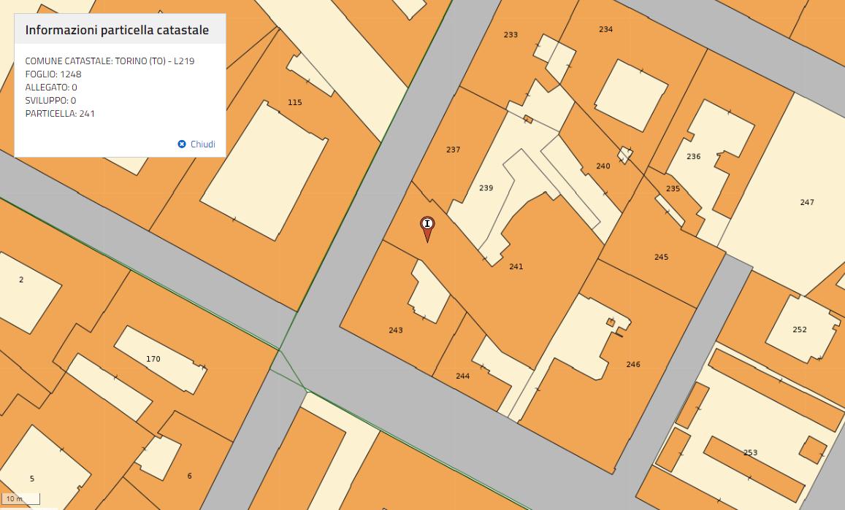Screen dimensions: 845x510
Task: Close the parcel info popup via Chiudi
Action: (202, 144)
